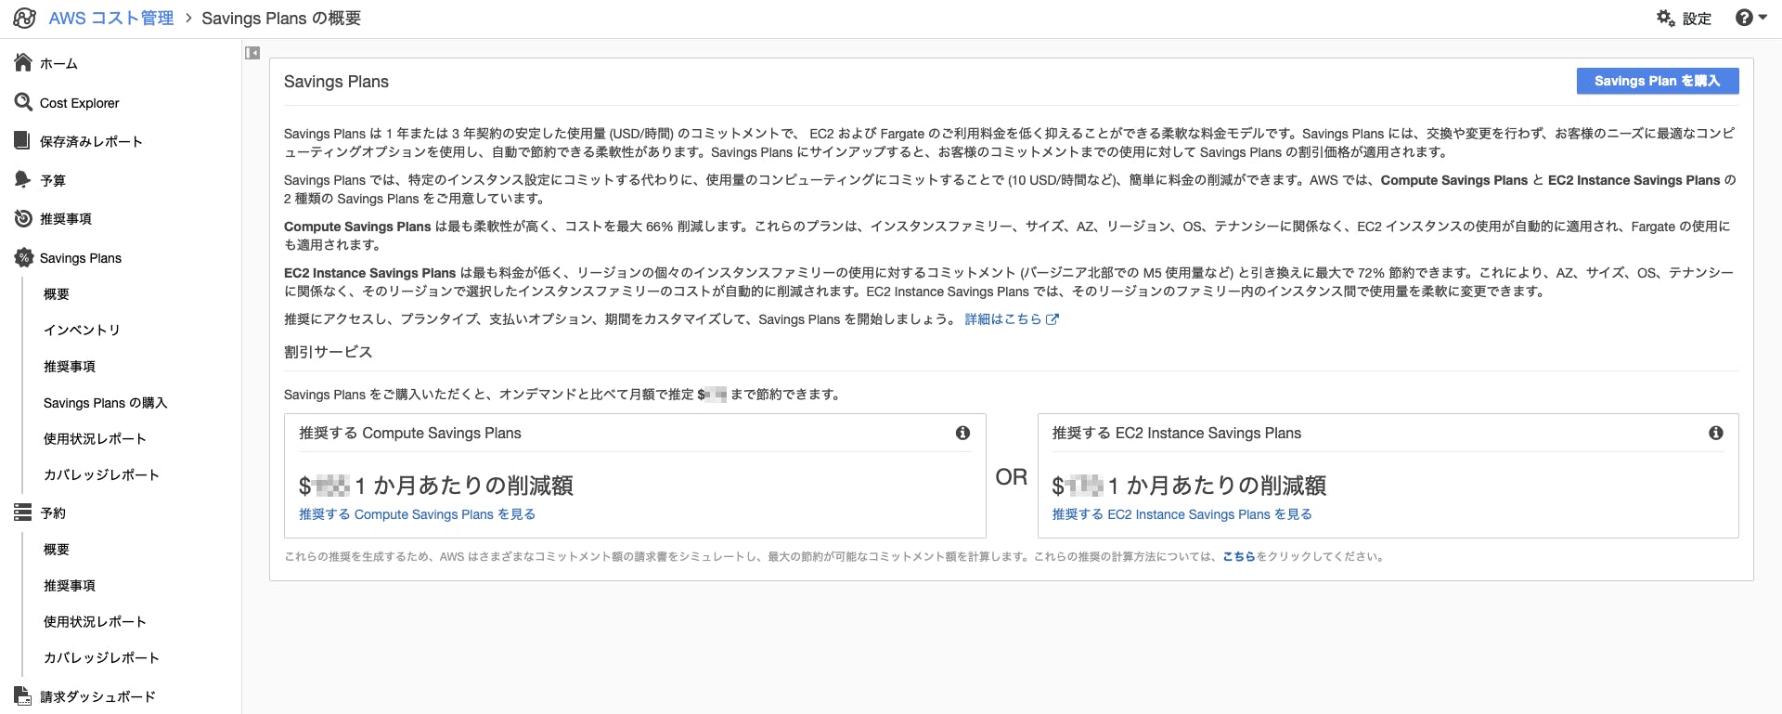
Task: Click the 設定 label in header
Action: point(1697,19)
